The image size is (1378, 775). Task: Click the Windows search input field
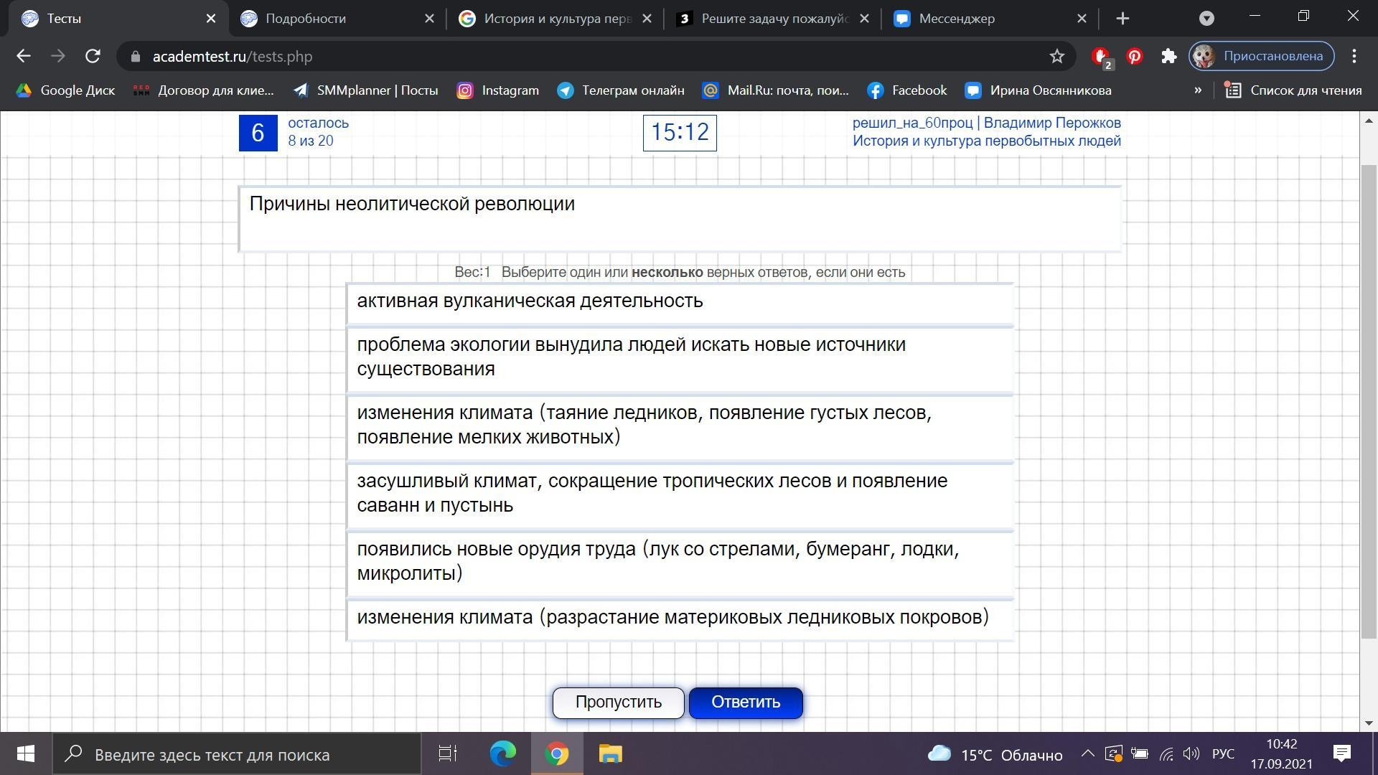pyautogui.click(x=237, y=754)
